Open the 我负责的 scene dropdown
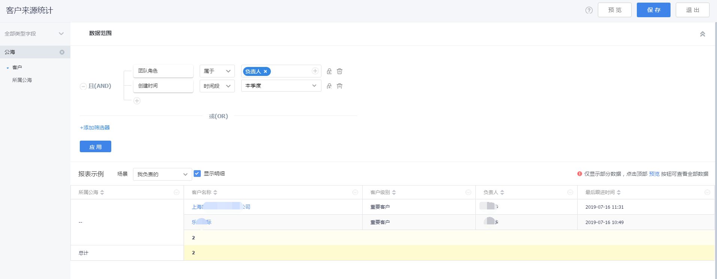Viewport: 717px width, 279px height. pos(163,174)
